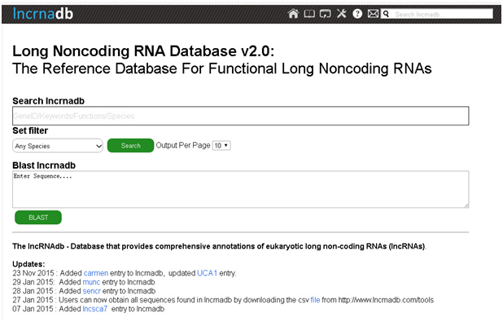Click the green BLAST button
Screen dimensions: 503x322
(38, 218)
